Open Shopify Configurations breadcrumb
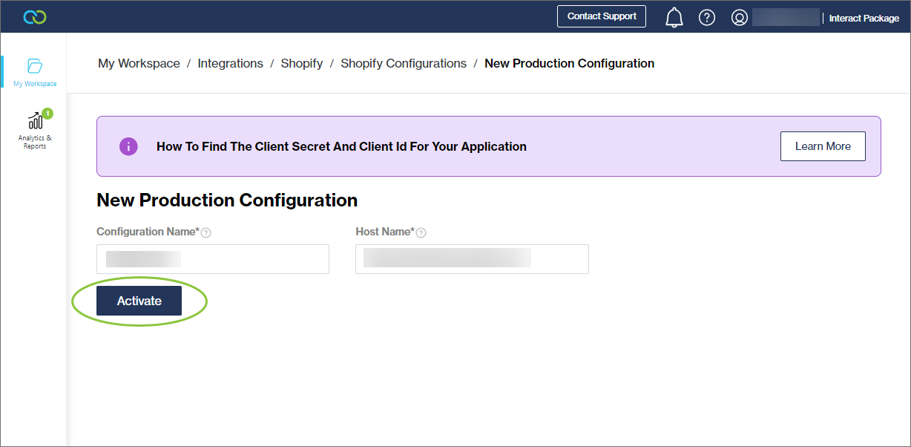The width and height of the screenshot is (911, 447). [404, 64]
